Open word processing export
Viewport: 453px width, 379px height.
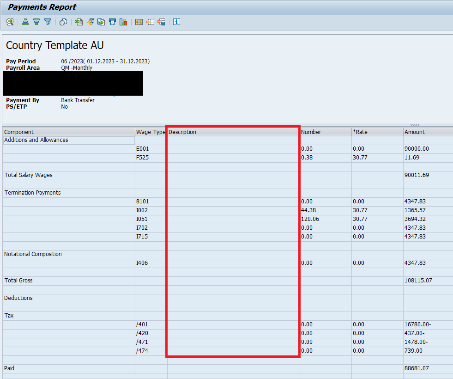click(90, 22)
